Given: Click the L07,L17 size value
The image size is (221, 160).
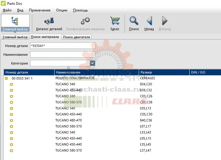Looking at the screenshot, I should [145, 126].
